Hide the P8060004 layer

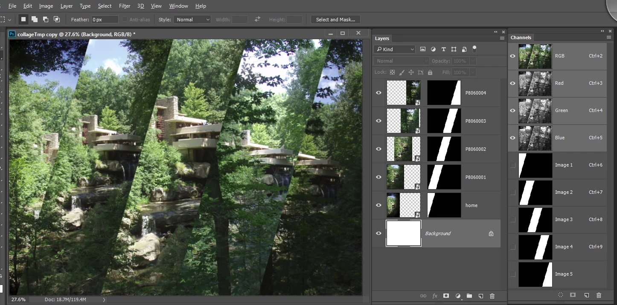(378, 92)
